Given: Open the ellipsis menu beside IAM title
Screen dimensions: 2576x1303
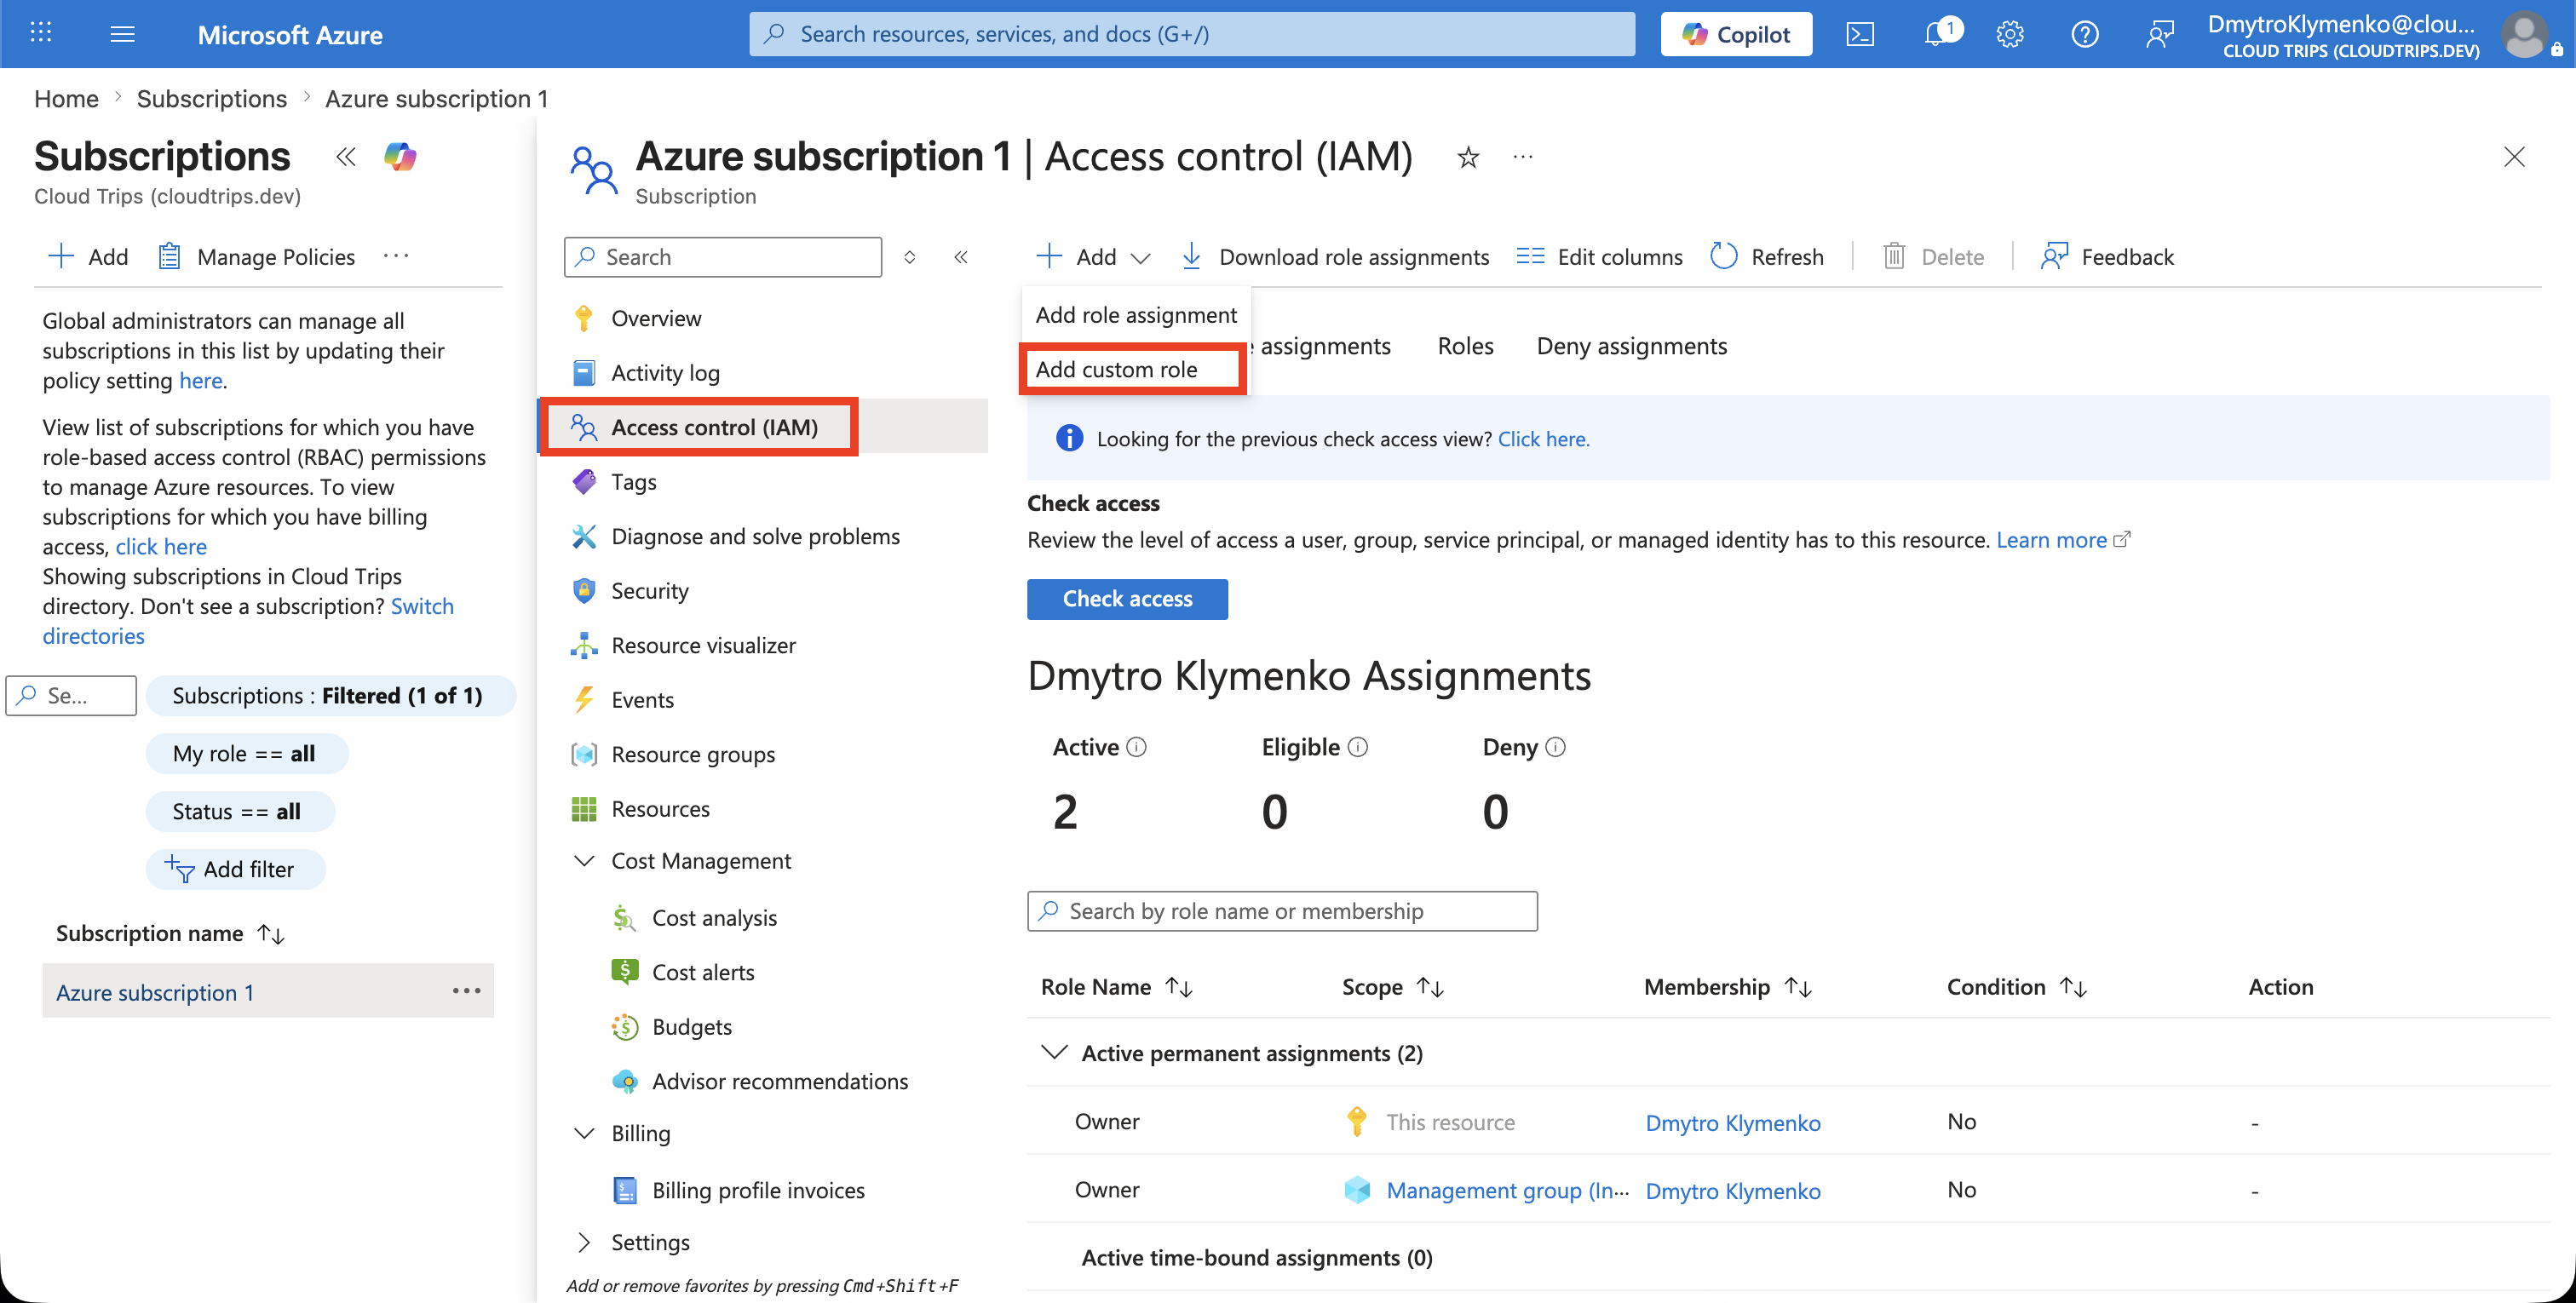Looking at the screenshot, I should coord(1522,156).
